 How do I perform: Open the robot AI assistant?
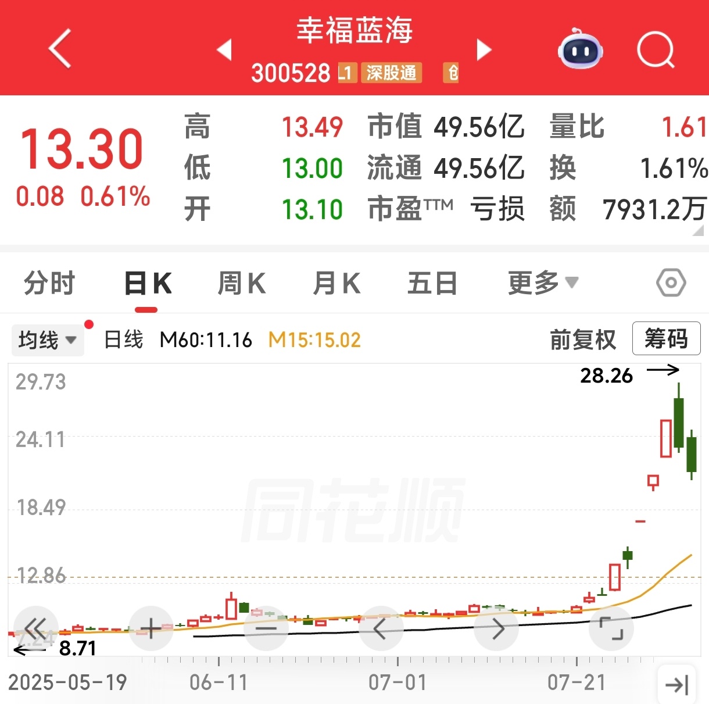579,49
